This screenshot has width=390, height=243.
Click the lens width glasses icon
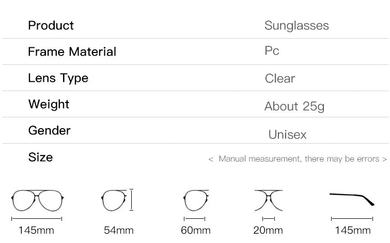tap(196, 201)
